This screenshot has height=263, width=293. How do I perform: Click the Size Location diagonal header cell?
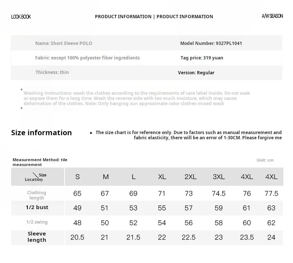click(x=37, y=177)
